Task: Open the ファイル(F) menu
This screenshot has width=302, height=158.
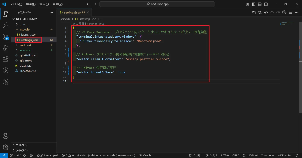Action: pyautogui.click(x=16, y=4)
